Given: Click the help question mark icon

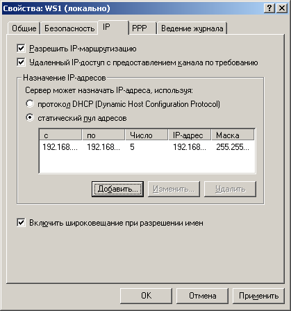Looking at the screenshot, I should 269,8.
